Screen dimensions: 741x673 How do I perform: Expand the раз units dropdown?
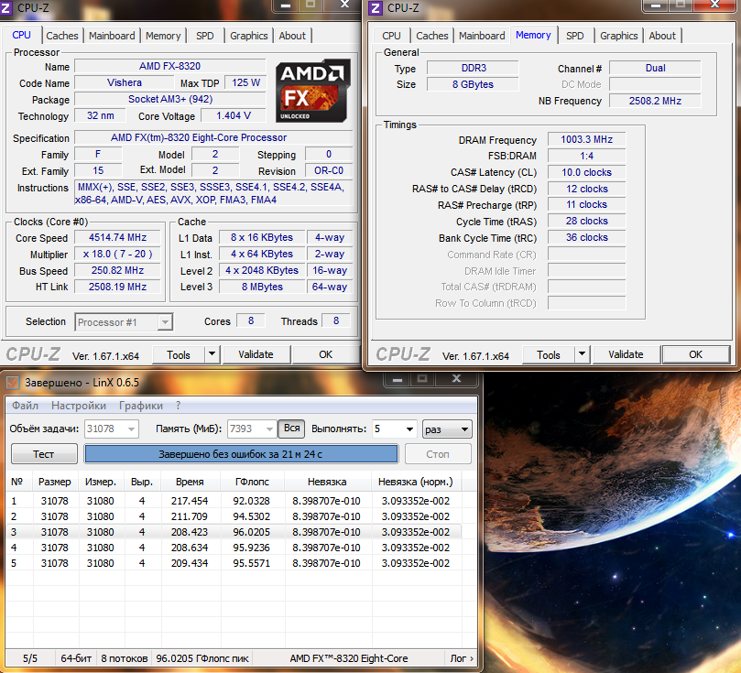click(x=447, y=429)
